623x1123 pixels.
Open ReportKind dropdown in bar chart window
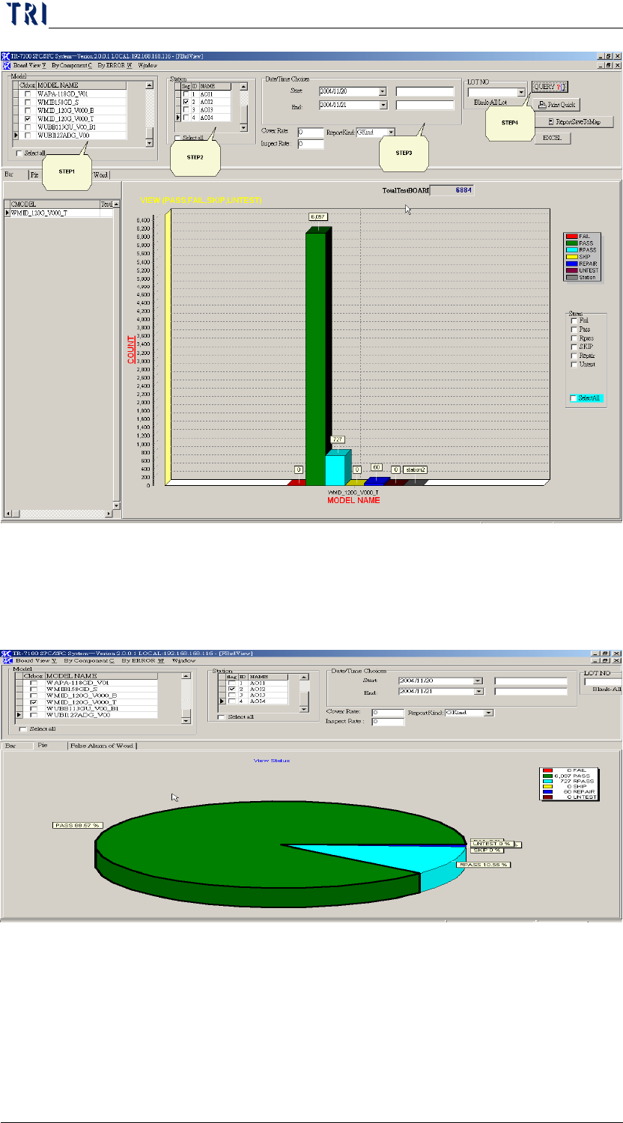coord(391,133)
